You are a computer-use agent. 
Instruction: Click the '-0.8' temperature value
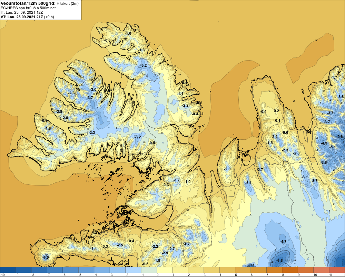click(x=44, y=120)
